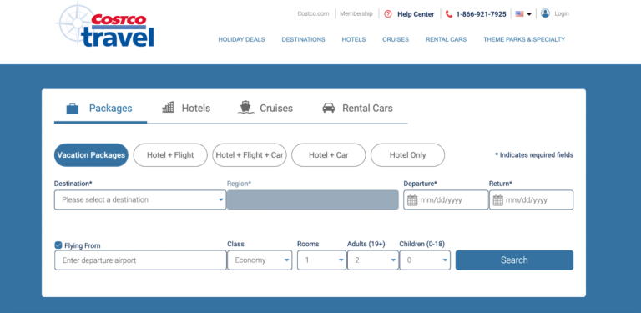This screenshot has width=641, height=313.
Task: Click the Login link
Action: point(562,14)
